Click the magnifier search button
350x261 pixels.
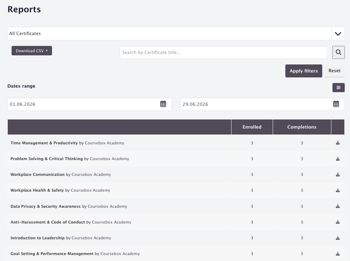tap(338, 52)
